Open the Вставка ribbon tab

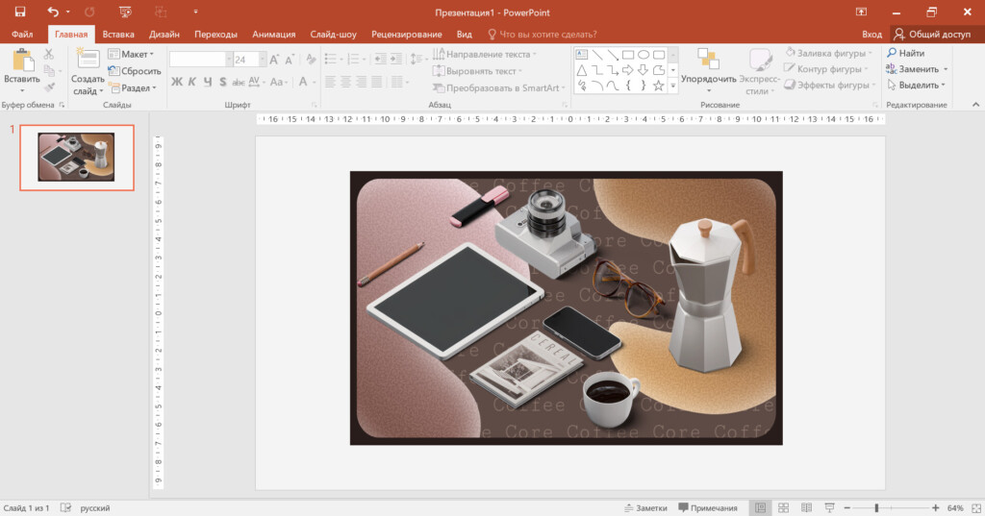point(117,34)
